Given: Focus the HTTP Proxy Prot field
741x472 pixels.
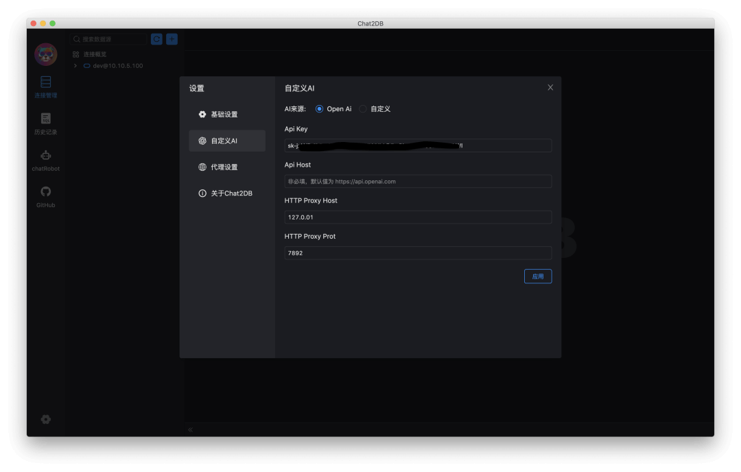Looking at the screenshot, I should tap(419, 253).
